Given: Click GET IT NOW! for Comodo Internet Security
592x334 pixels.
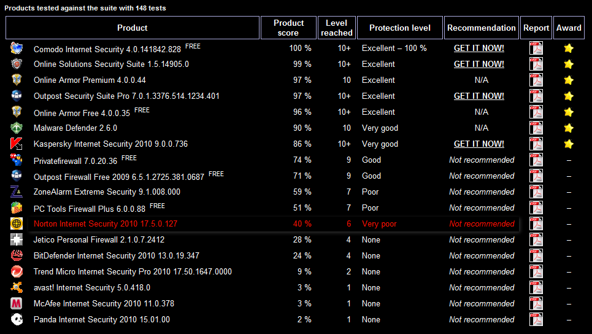Looking at the screenshot, I should tap(479, 49).
